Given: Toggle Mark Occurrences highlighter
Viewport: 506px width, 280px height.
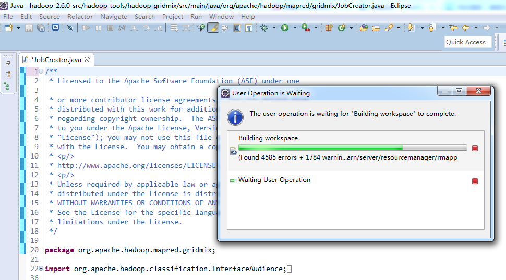Looking at the screenshot, I should point(213,28).
